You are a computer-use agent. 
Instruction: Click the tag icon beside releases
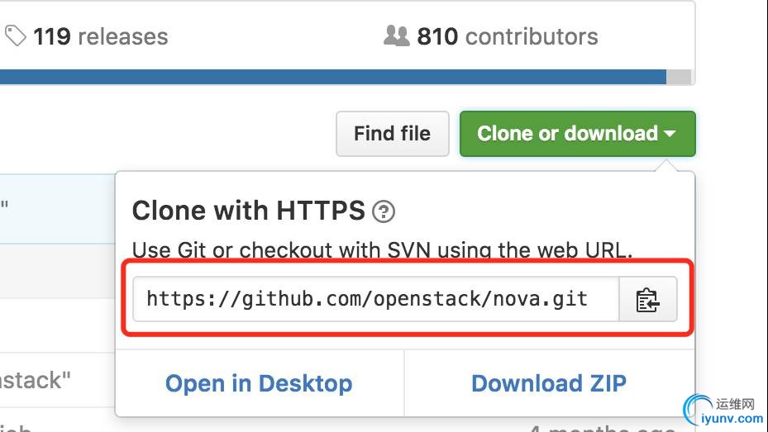(15, 36)
